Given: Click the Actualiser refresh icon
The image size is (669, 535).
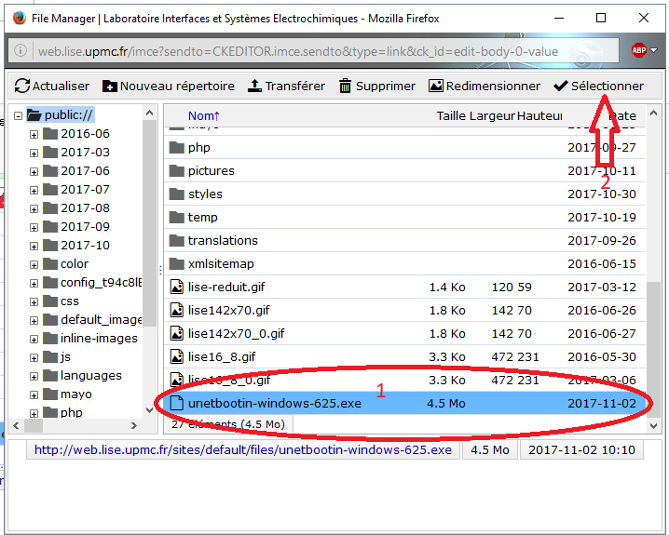Looking at the screenshot, I should coord(22,86).
